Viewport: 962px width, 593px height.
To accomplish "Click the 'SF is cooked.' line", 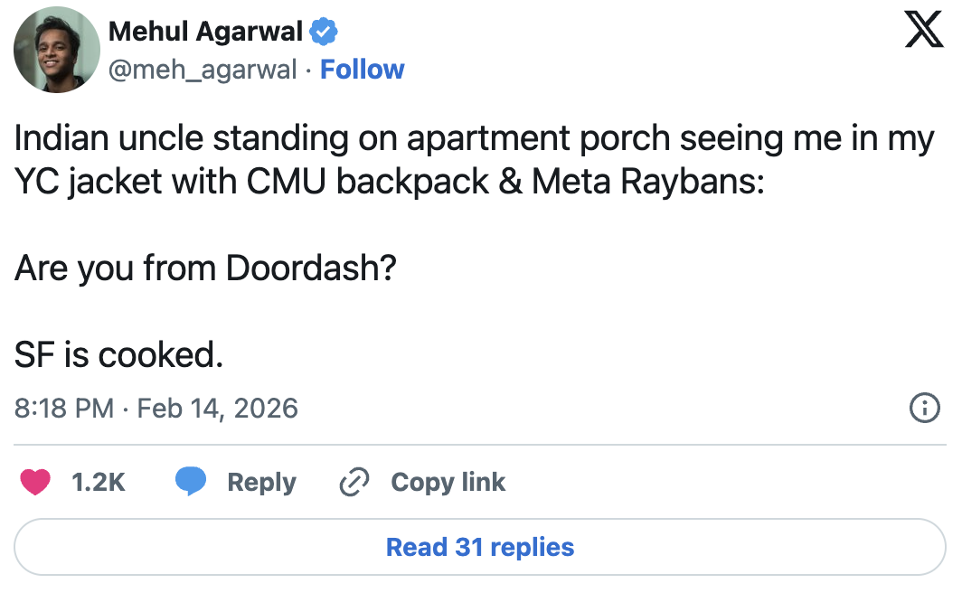I will click(118, 355).
